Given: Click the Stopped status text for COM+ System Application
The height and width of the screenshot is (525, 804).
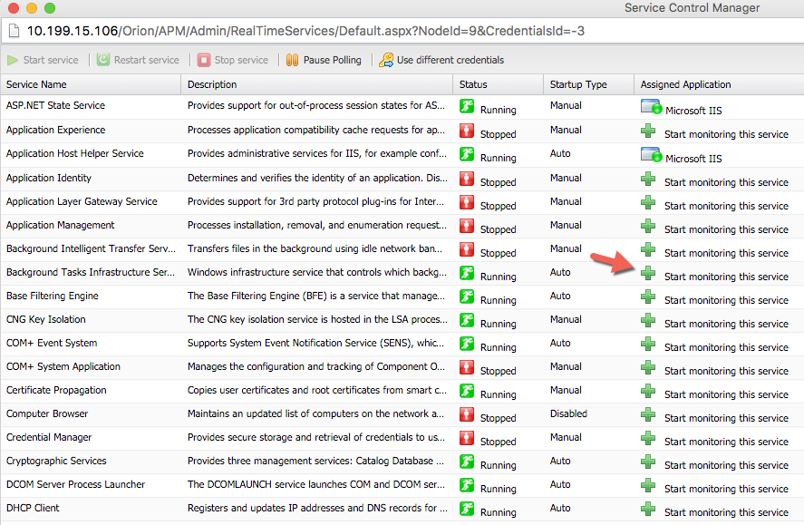Looking at the screenshot, I should pos(498,371).
